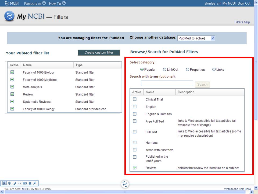Viewport: 258px width, 194px height.
Task: Click the Items with Abstracts filter name
Action: click(x=159, y=150)
